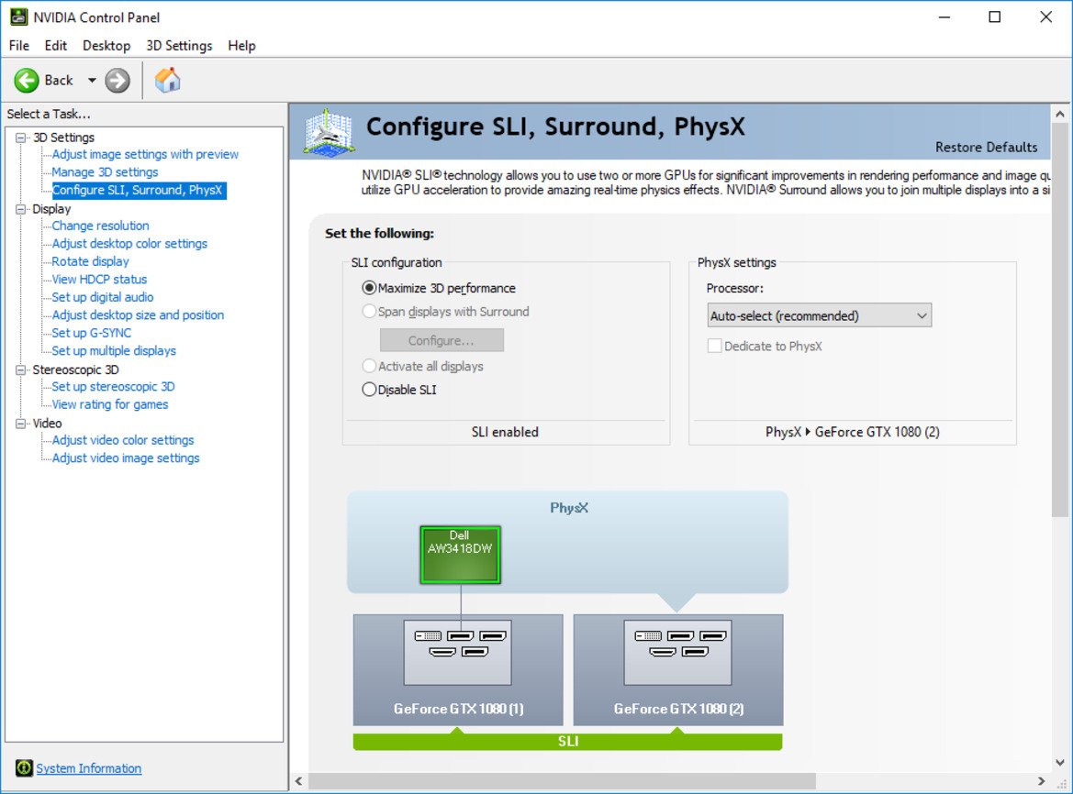Open Adjust video color settings task
This screenshot has height=794, width=1073.
pos(123,440)
